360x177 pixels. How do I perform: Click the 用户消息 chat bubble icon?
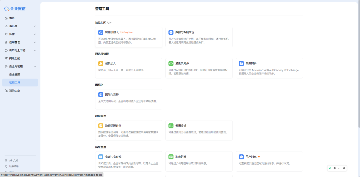(x=241, y=157)
